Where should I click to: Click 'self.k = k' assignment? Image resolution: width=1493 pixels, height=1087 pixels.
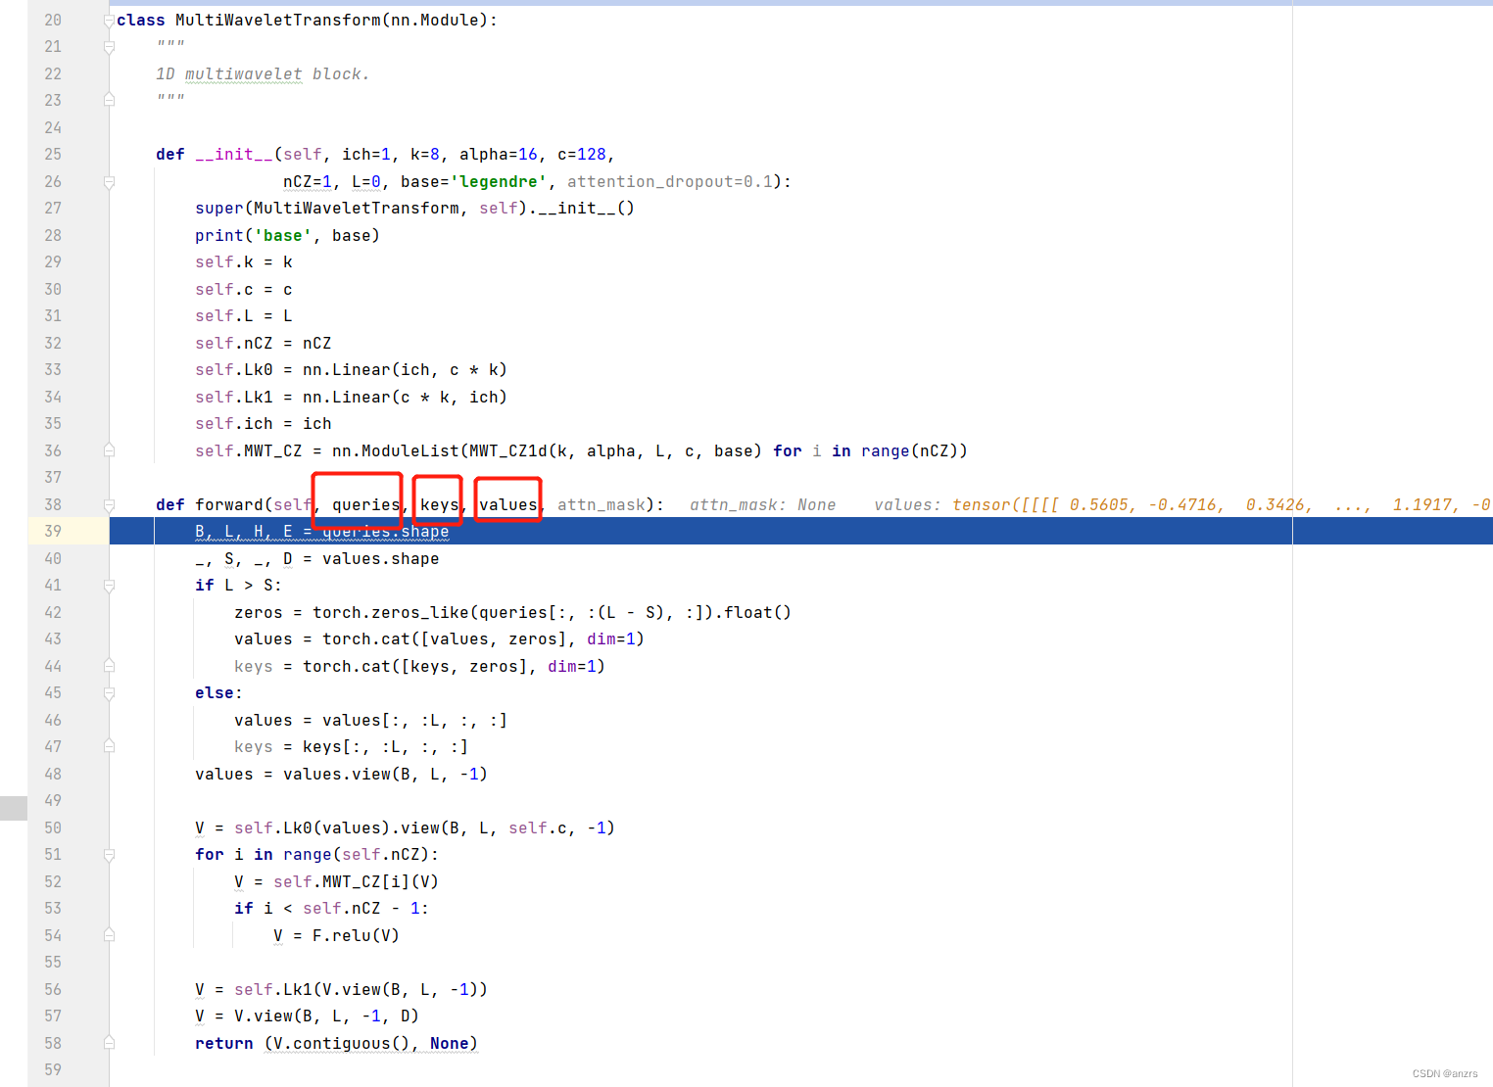244,262
